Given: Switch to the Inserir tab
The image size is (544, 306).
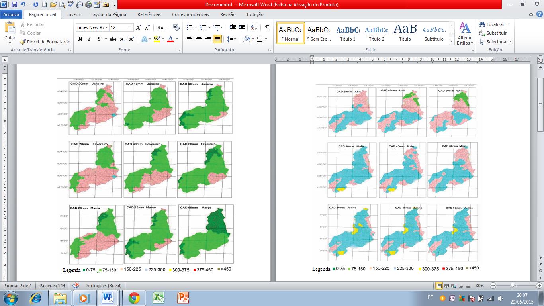Looking at the screenshot, I should click(73, 14).
